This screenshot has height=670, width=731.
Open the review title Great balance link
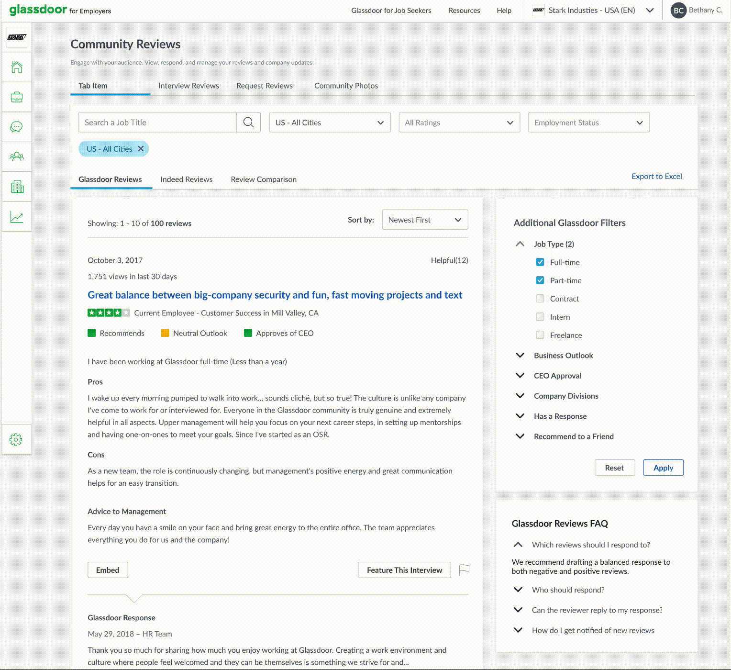[275, 295]
